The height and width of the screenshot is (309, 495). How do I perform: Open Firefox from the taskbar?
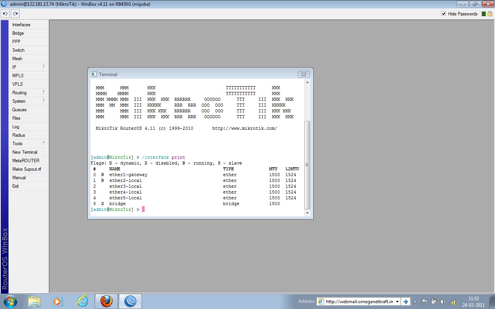[x=106, y=301]
